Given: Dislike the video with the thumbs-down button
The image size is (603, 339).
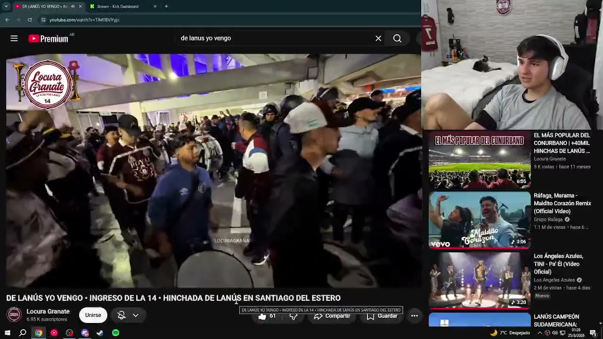Looking at the screenshot, I should coord(293,316).
